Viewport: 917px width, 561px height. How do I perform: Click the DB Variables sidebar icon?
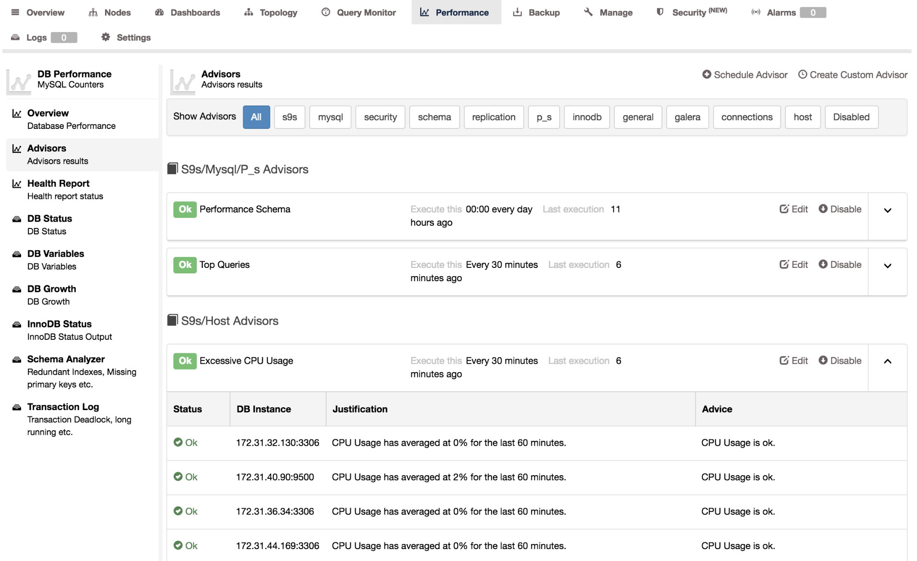(17, 254)
